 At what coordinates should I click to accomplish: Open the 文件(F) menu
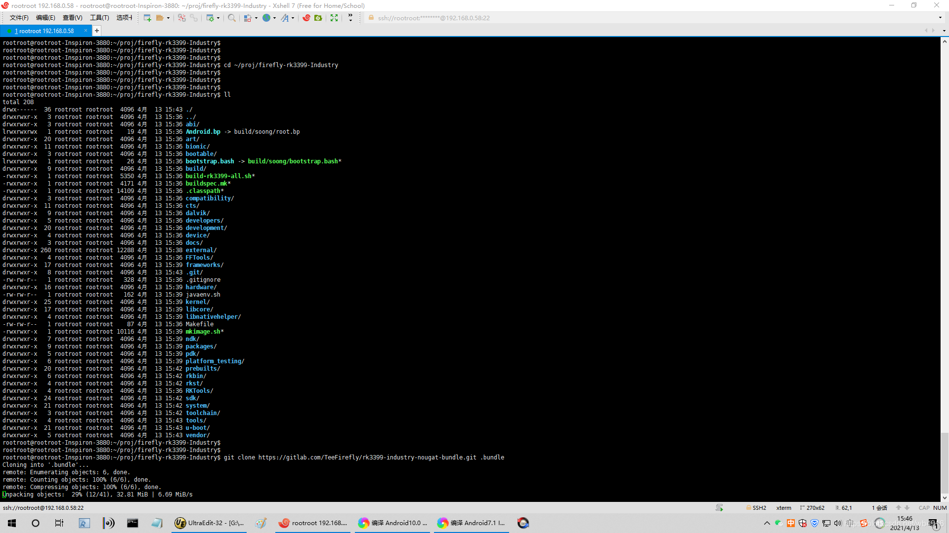[19, 18]
